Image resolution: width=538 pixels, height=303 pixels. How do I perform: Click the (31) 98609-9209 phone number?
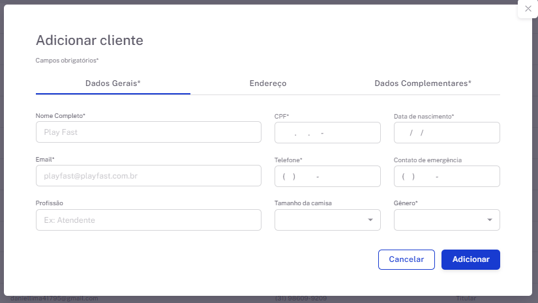point(301,298)
